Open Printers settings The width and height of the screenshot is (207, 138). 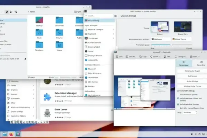99,86
